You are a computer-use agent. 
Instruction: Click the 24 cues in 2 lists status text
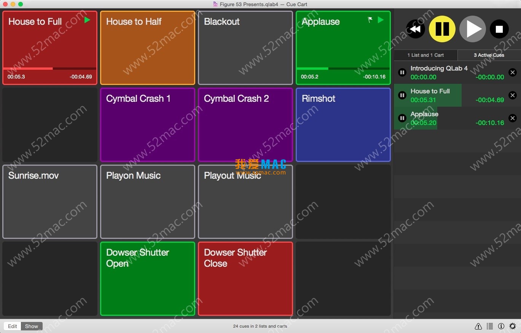pyautogui.click(x=260, y=326)
